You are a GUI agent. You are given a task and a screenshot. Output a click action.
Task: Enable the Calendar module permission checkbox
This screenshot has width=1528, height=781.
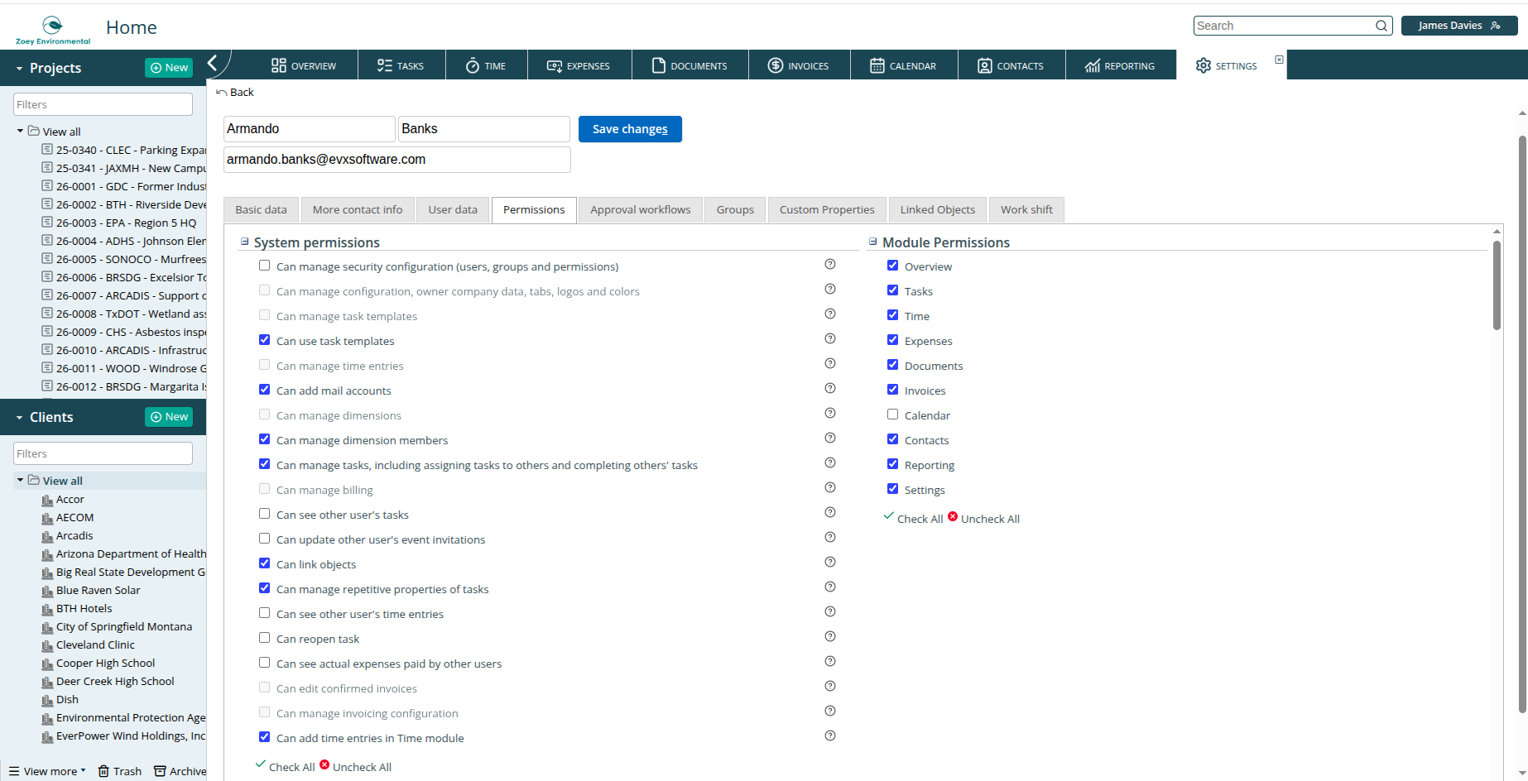pos(893,414)
